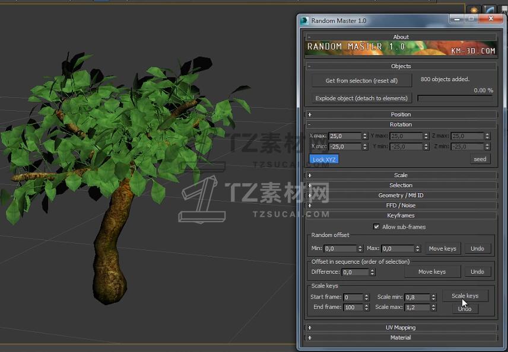Open the UV Mapping rollout
508x352 pixels.
[x=401, y=328]
